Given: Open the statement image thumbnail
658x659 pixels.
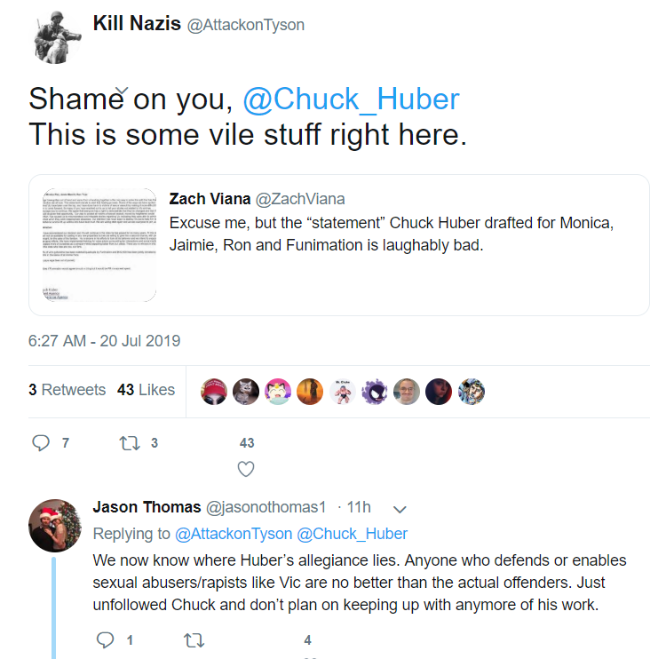Looking at the screenshot, I should pos(99,245).
